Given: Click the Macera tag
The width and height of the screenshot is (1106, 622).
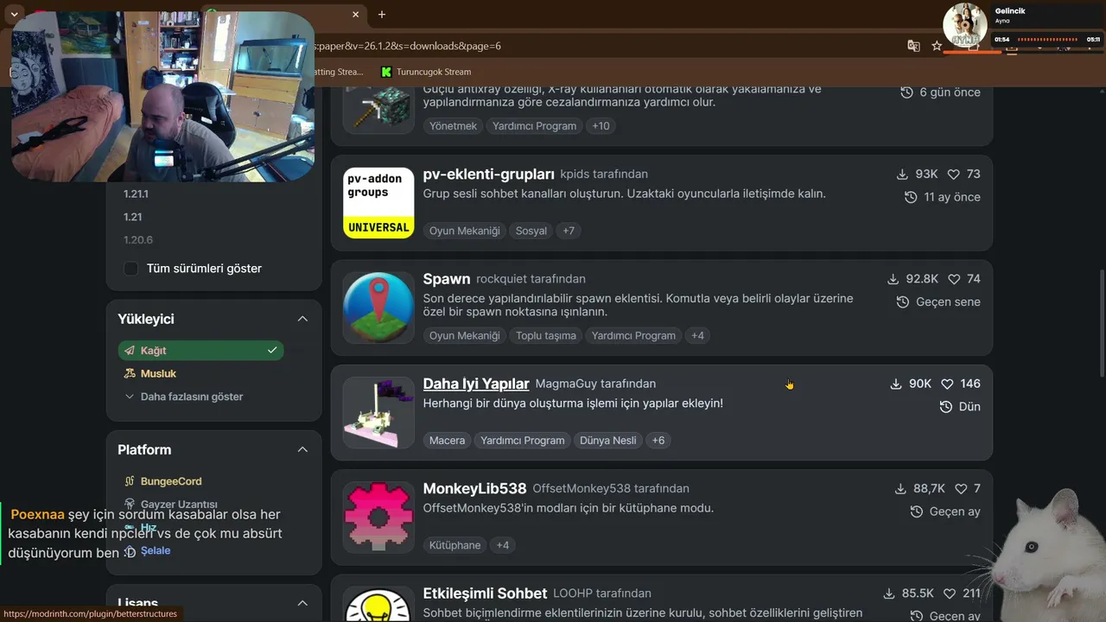Looking at the screenshot, I should [448, 441].
